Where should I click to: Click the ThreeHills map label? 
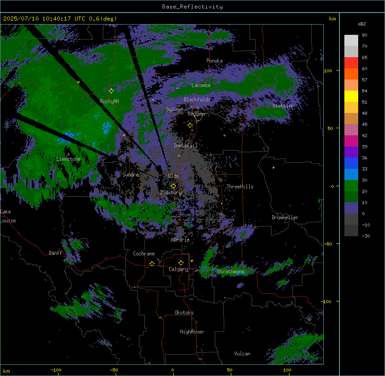[240, 187]
